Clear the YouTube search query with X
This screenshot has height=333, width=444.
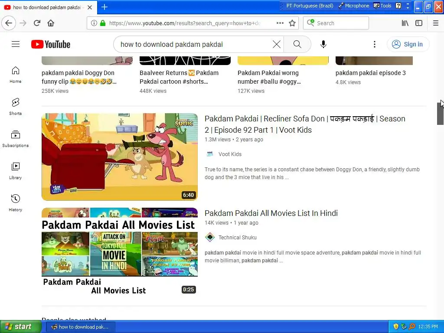277,44
